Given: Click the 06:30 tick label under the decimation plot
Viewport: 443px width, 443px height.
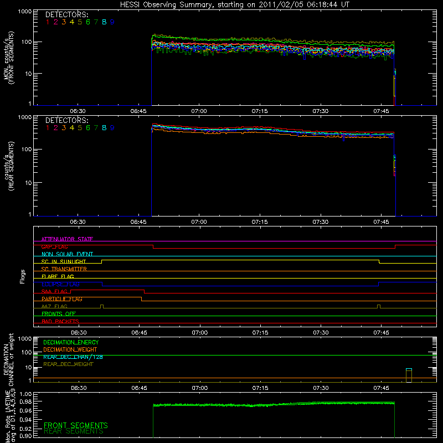Looking at the screenshot, I should click(x=79, y=388).
